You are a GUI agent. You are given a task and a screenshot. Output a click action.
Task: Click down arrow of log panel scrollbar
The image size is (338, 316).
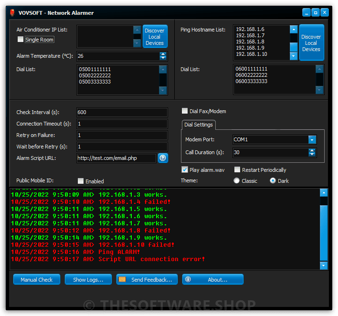click(324, 265)
